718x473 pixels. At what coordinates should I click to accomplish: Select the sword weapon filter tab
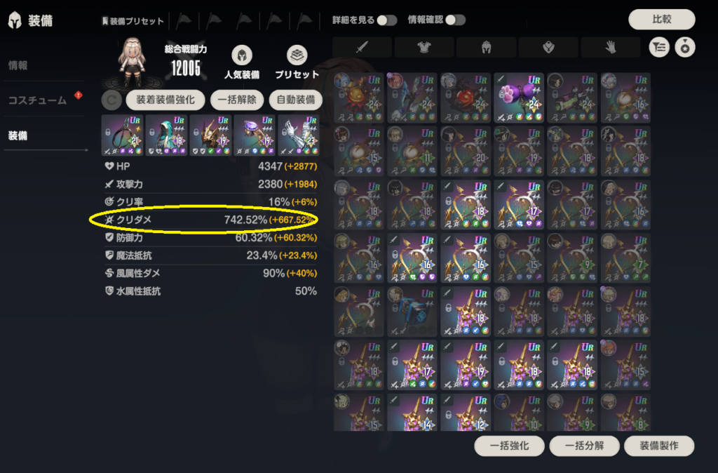(362, 47)
